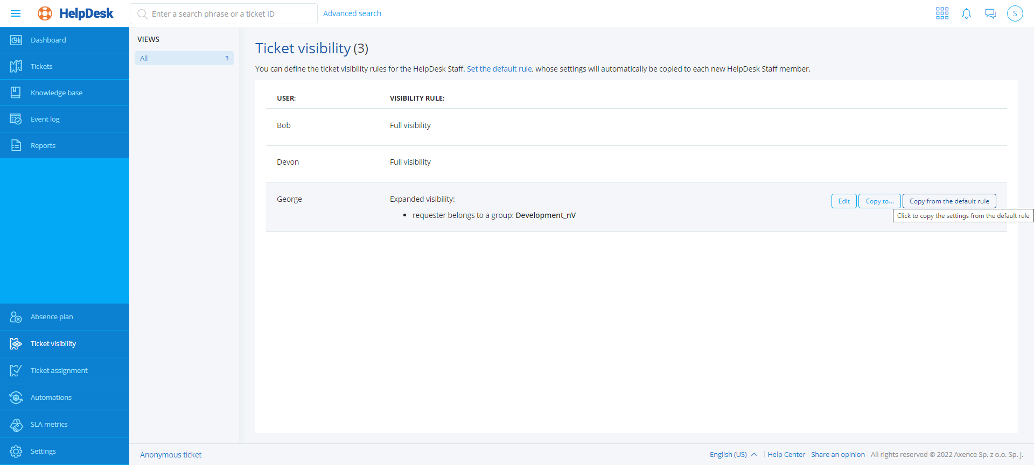Click the Set the default rule link

point(499,69)
